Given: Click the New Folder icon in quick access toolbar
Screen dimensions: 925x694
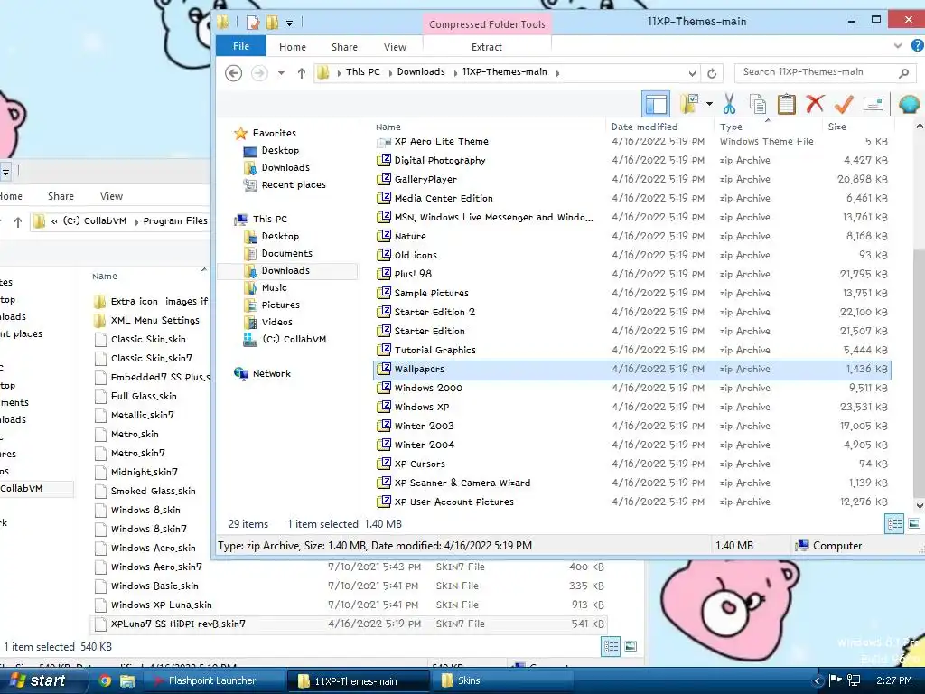Looking at the screenshot, I should click(273, 23).
